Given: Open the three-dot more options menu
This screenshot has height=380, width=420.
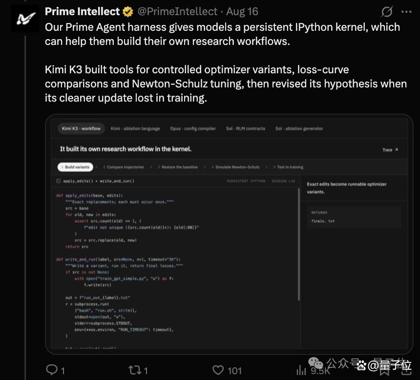Looking at the screenshot, I should click(x=406, y=12).
